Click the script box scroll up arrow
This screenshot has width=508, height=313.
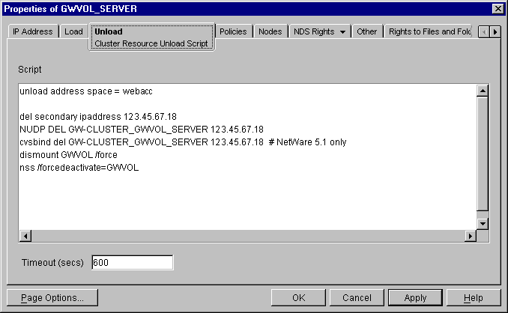tap(483, 91)
